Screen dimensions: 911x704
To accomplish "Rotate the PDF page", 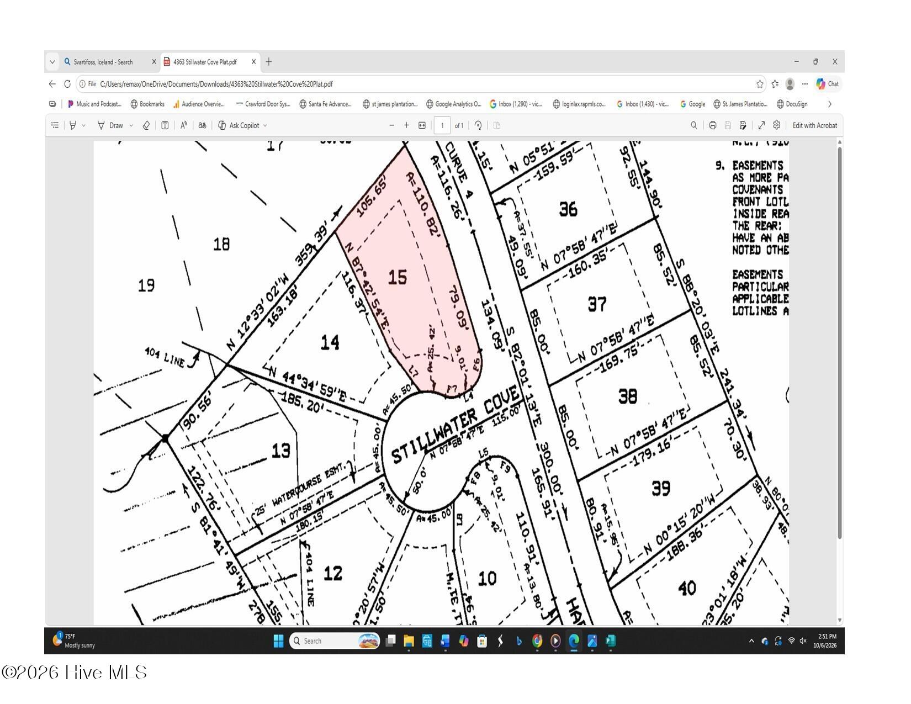I will tap(478, 126).
